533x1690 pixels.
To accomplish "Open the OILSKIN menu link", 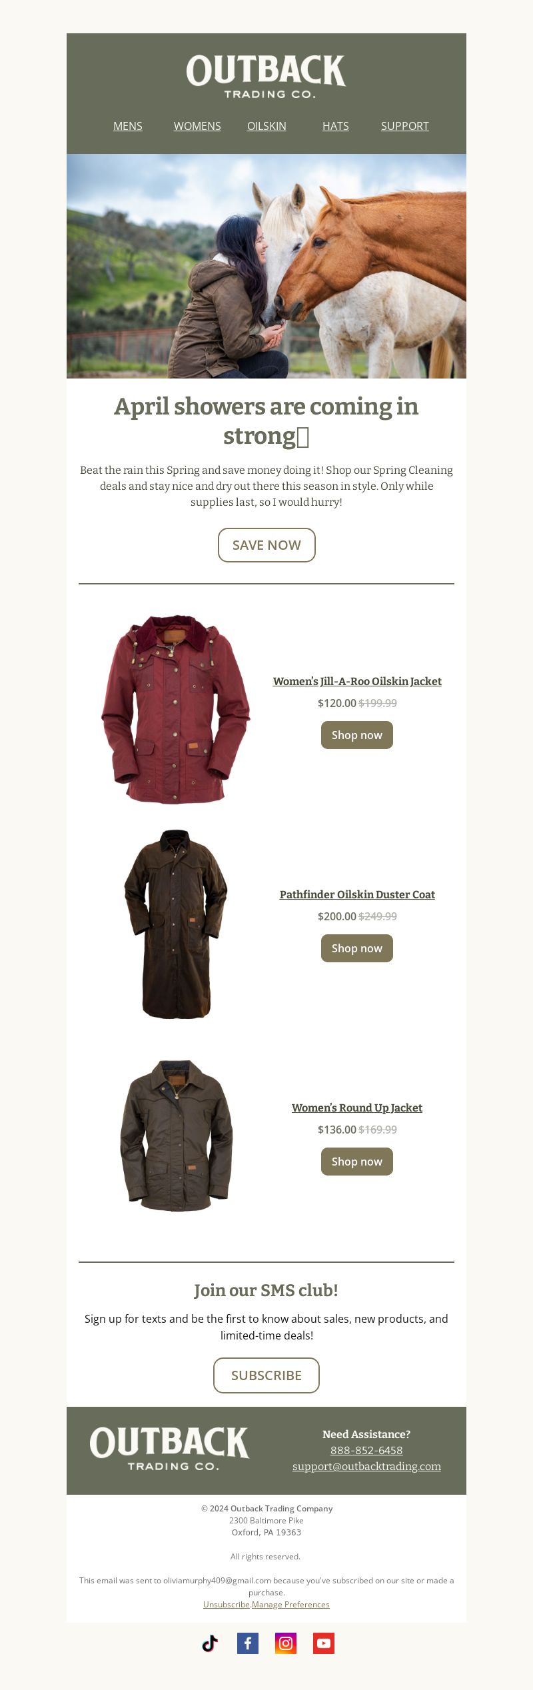I will 266,126.
